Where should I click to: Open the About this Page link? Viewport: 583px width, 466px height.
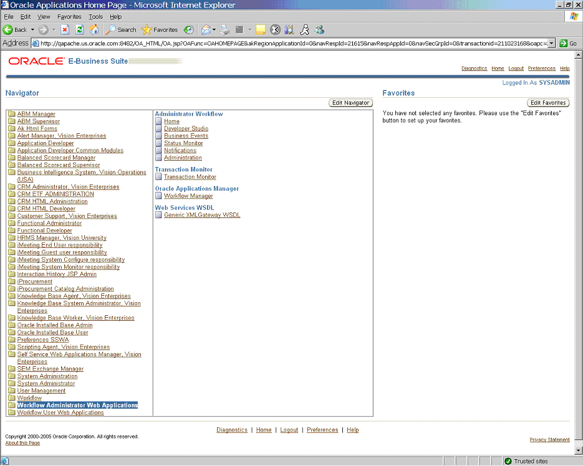pos(22,443)
